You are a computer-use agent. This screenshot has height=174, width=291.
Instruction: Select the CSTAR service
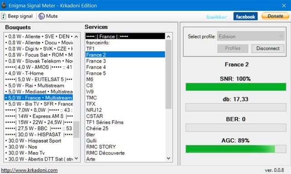click(x=125, y=116)
